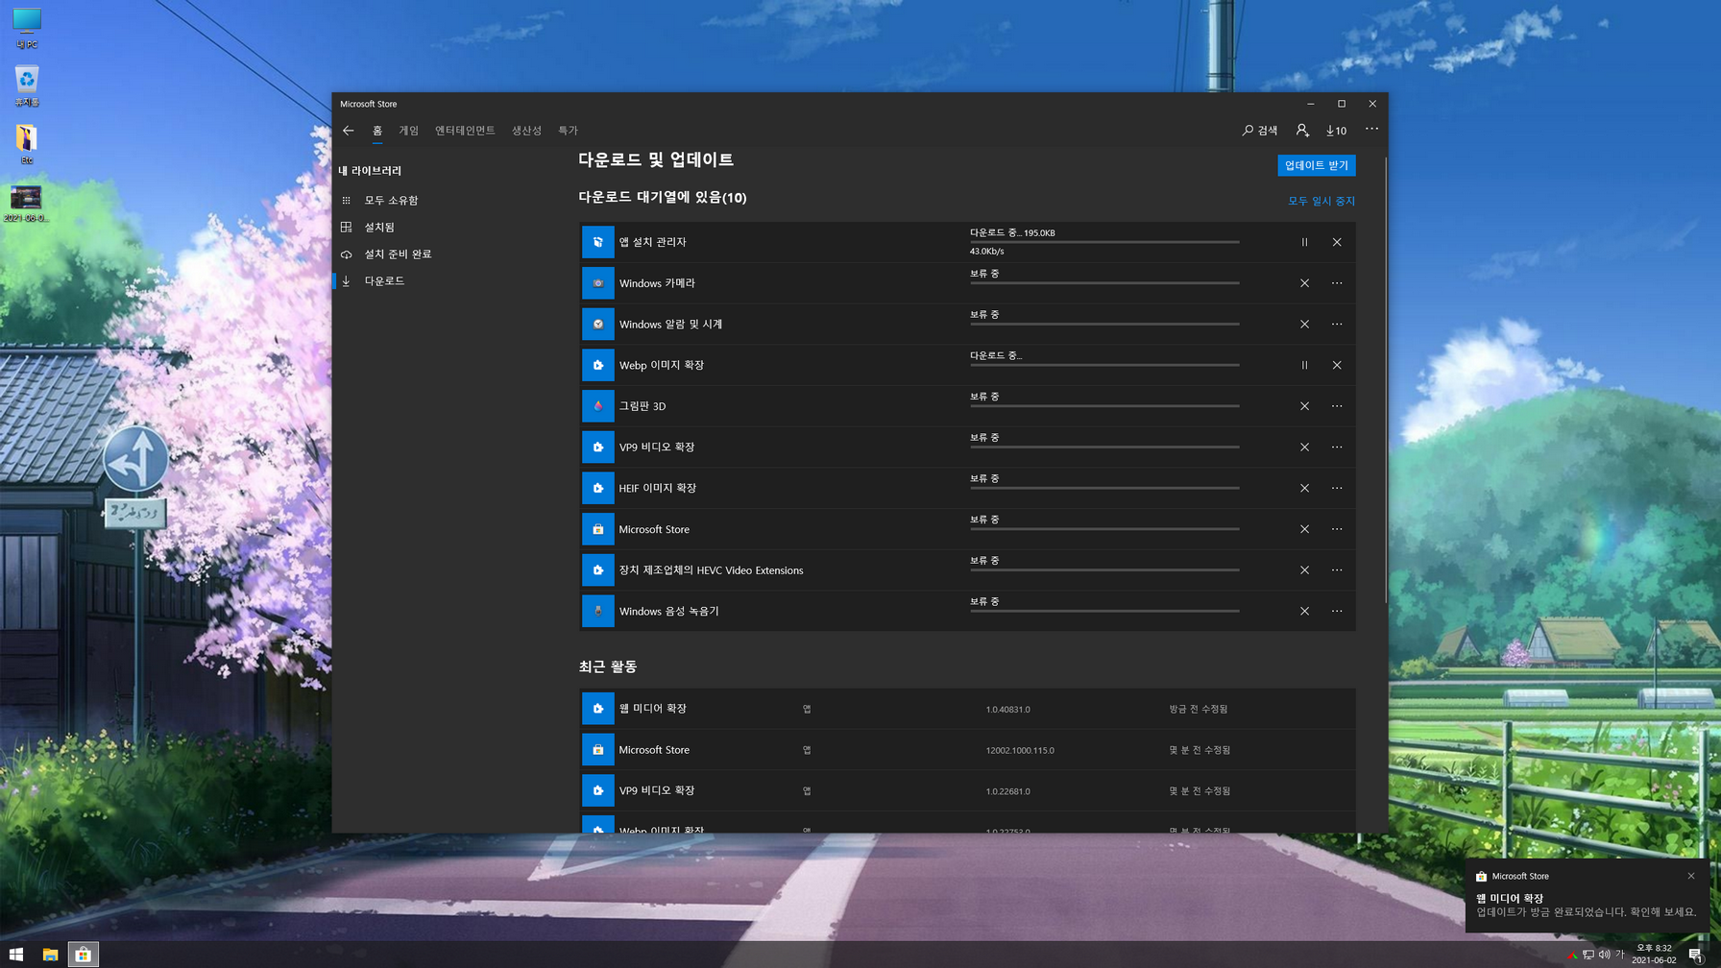
Task: Select 모두 소유함 in library sidebar
Action: tap(391, 201)
